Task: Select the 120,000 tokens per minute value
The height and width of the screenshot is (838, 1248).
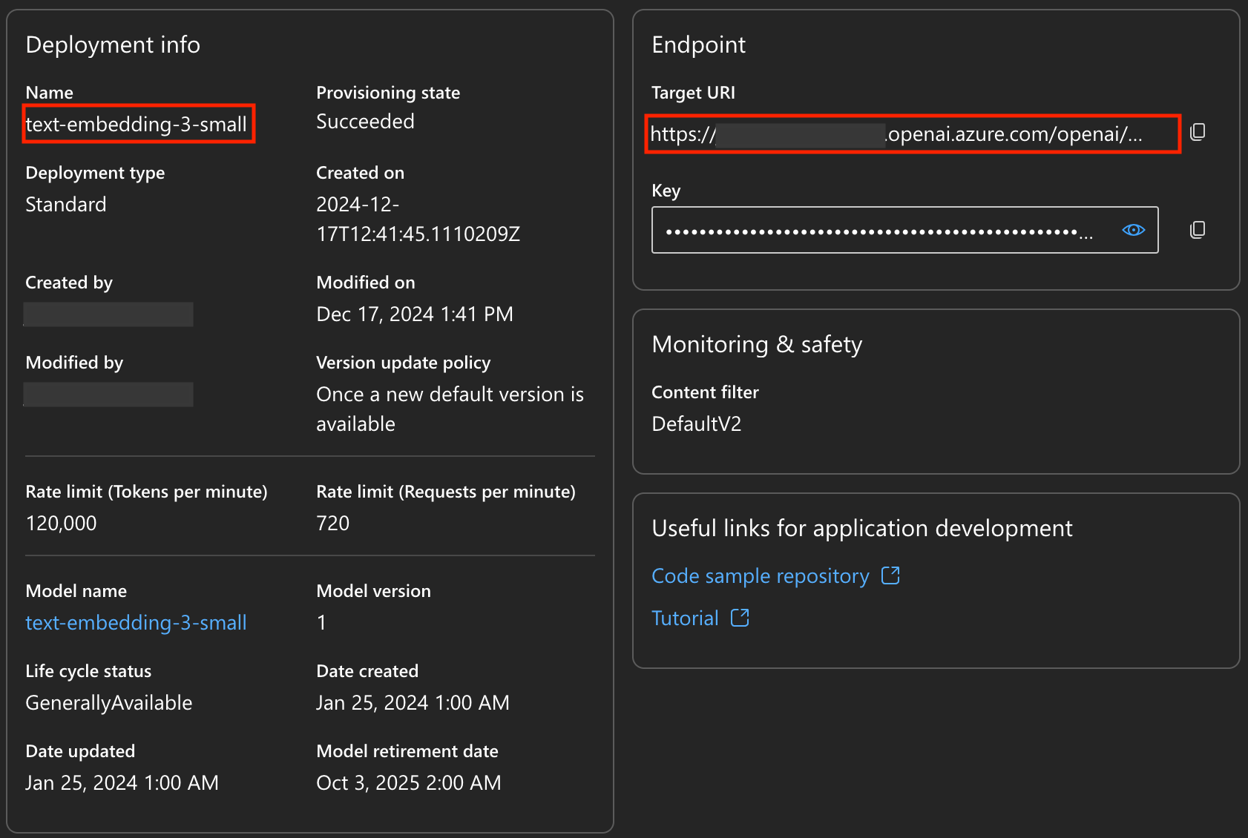Action: (61, 524)
